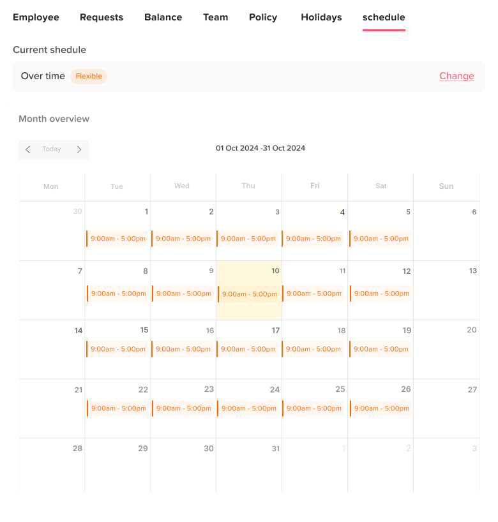Open the shift on Friday October 25

click(313, 408)
